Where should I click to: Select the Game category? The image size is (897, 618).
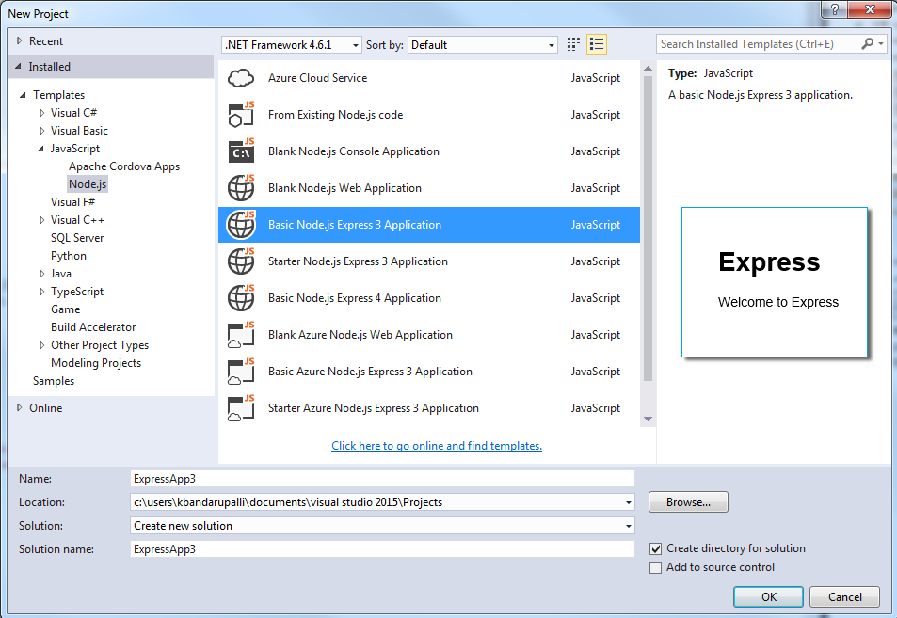[x=65, y=309]
